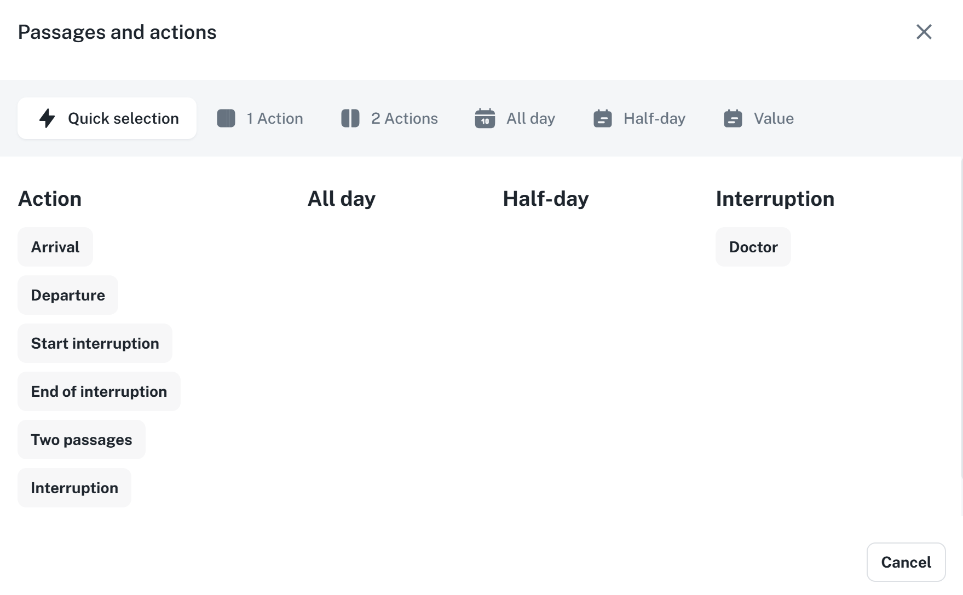
Task: Close the Passages and actions dialog
Action: point(924,32)
